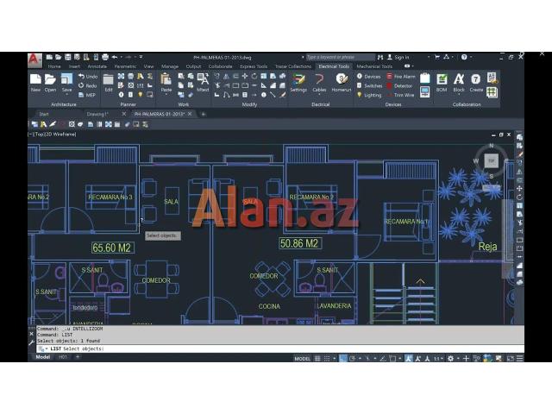552x414 pixels.
Task: Click the Redo button in Architecture panel
Action: [x=88, y=85]
